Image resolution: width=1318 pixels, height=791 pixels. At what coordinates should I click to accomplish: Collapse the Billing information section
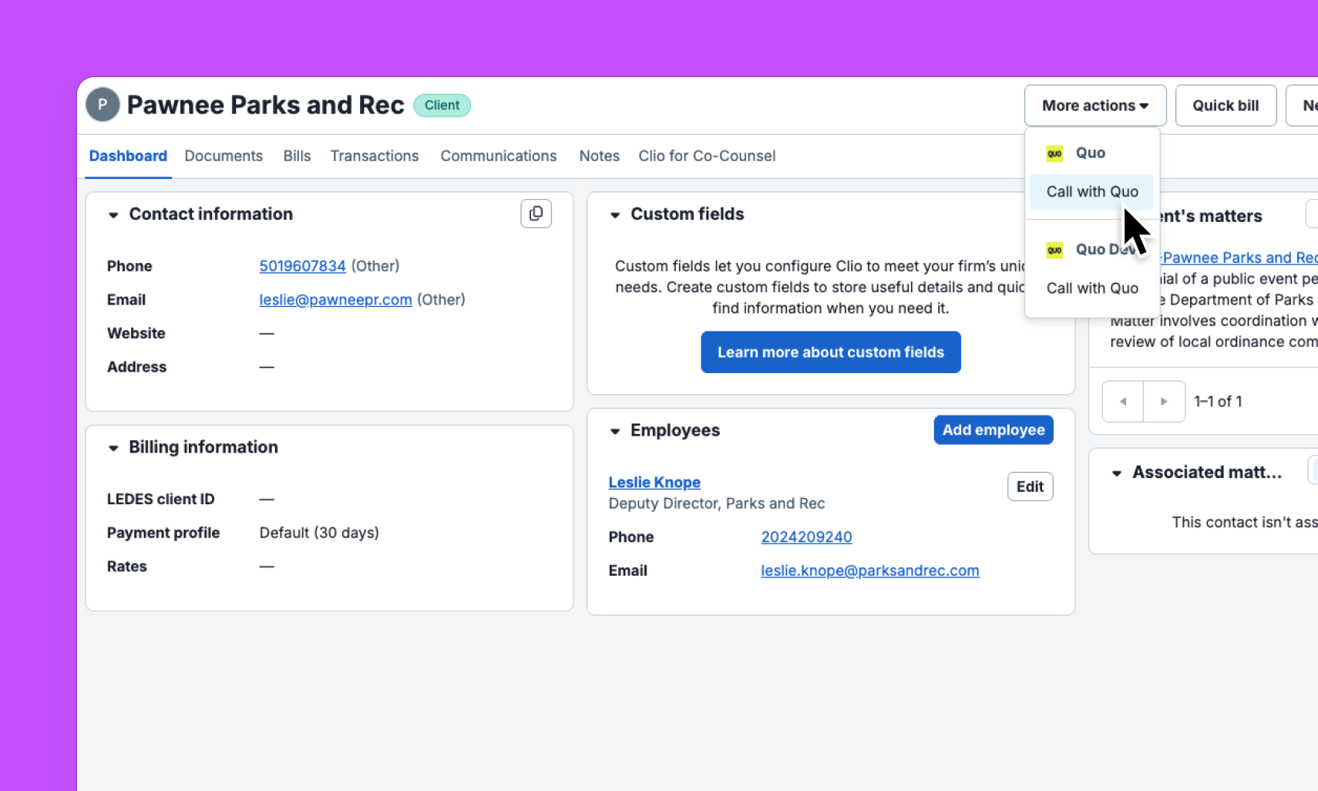click(113, 448)
